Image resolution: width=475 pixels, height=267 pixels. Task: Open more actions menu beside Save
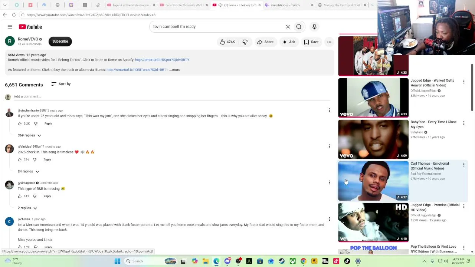click(329, 42)
